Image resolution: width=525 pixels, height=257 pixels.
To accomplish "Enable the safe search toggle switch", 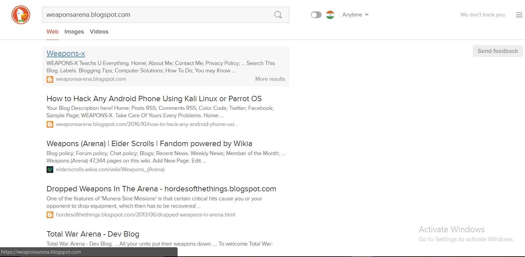I will pyautogui.click(x=316, y=15).
